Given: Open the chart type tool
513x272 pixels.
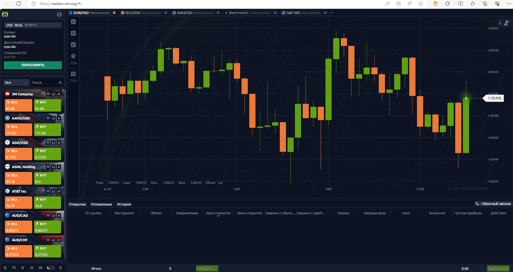Looking at the screenshot, I should click(73, 22).
